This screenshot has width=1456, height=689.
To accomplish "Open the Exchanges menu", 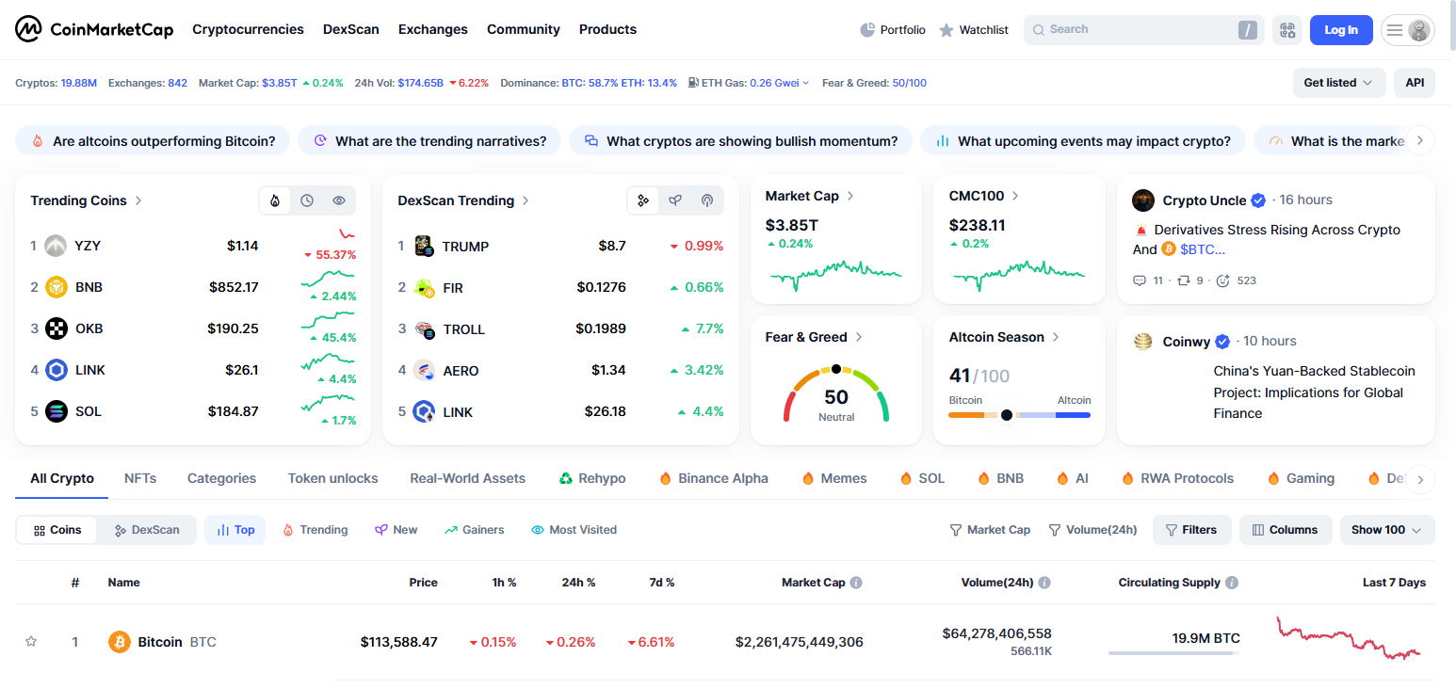I will [432, 29].
